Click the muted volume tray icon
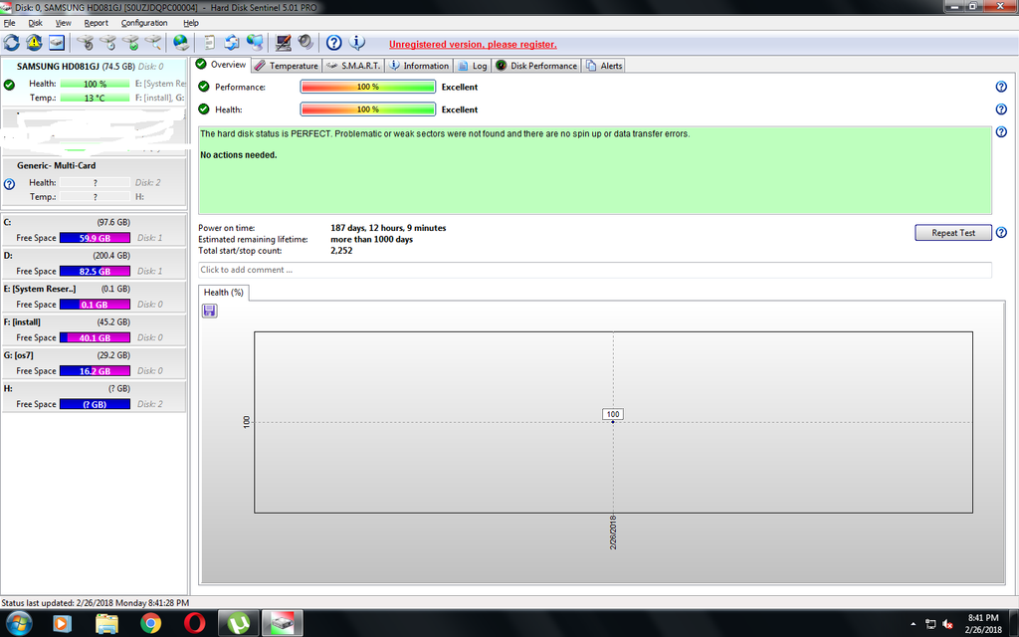 click(x=948, y=624)
